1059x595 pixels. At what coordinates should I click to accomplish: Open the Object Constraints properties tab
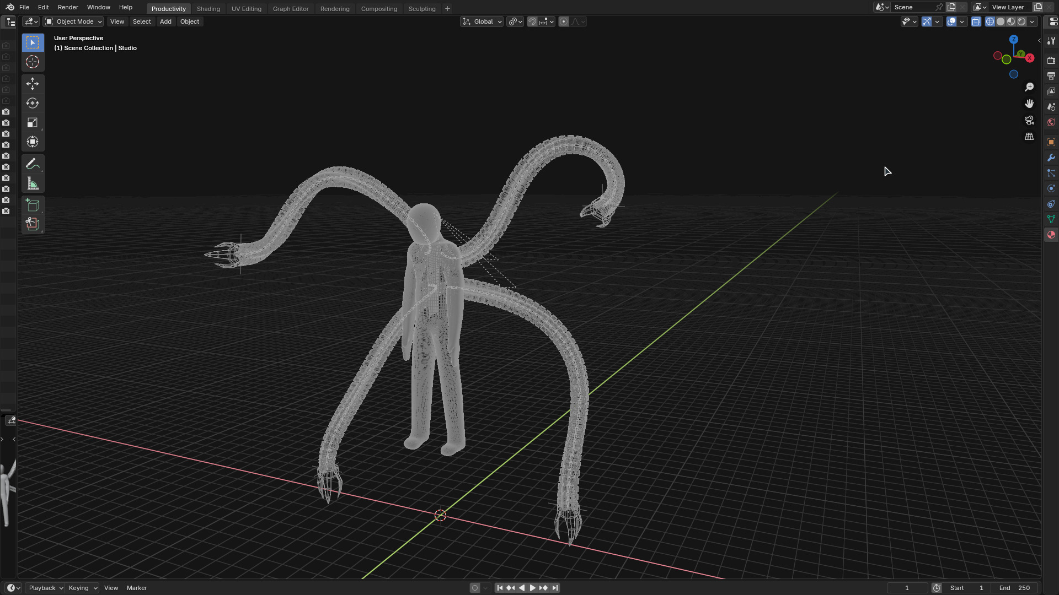(1051, 204)
